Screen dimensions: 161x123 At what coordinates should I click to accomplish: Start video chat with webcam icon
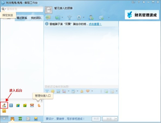point(79,17)
